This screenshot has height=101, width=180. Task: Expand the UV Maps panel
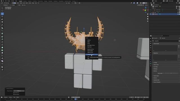(x=155, y=63)
